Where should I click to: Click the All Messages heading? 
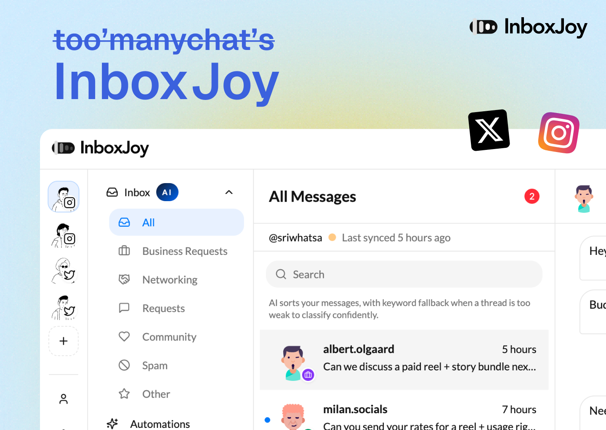click(312, 197)
